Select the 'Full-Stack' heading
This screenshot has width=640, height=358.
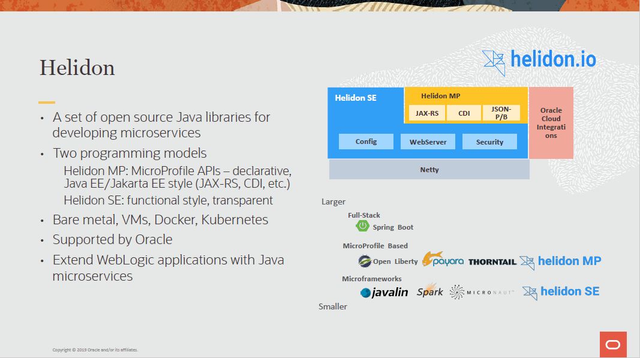click(363, 215)
